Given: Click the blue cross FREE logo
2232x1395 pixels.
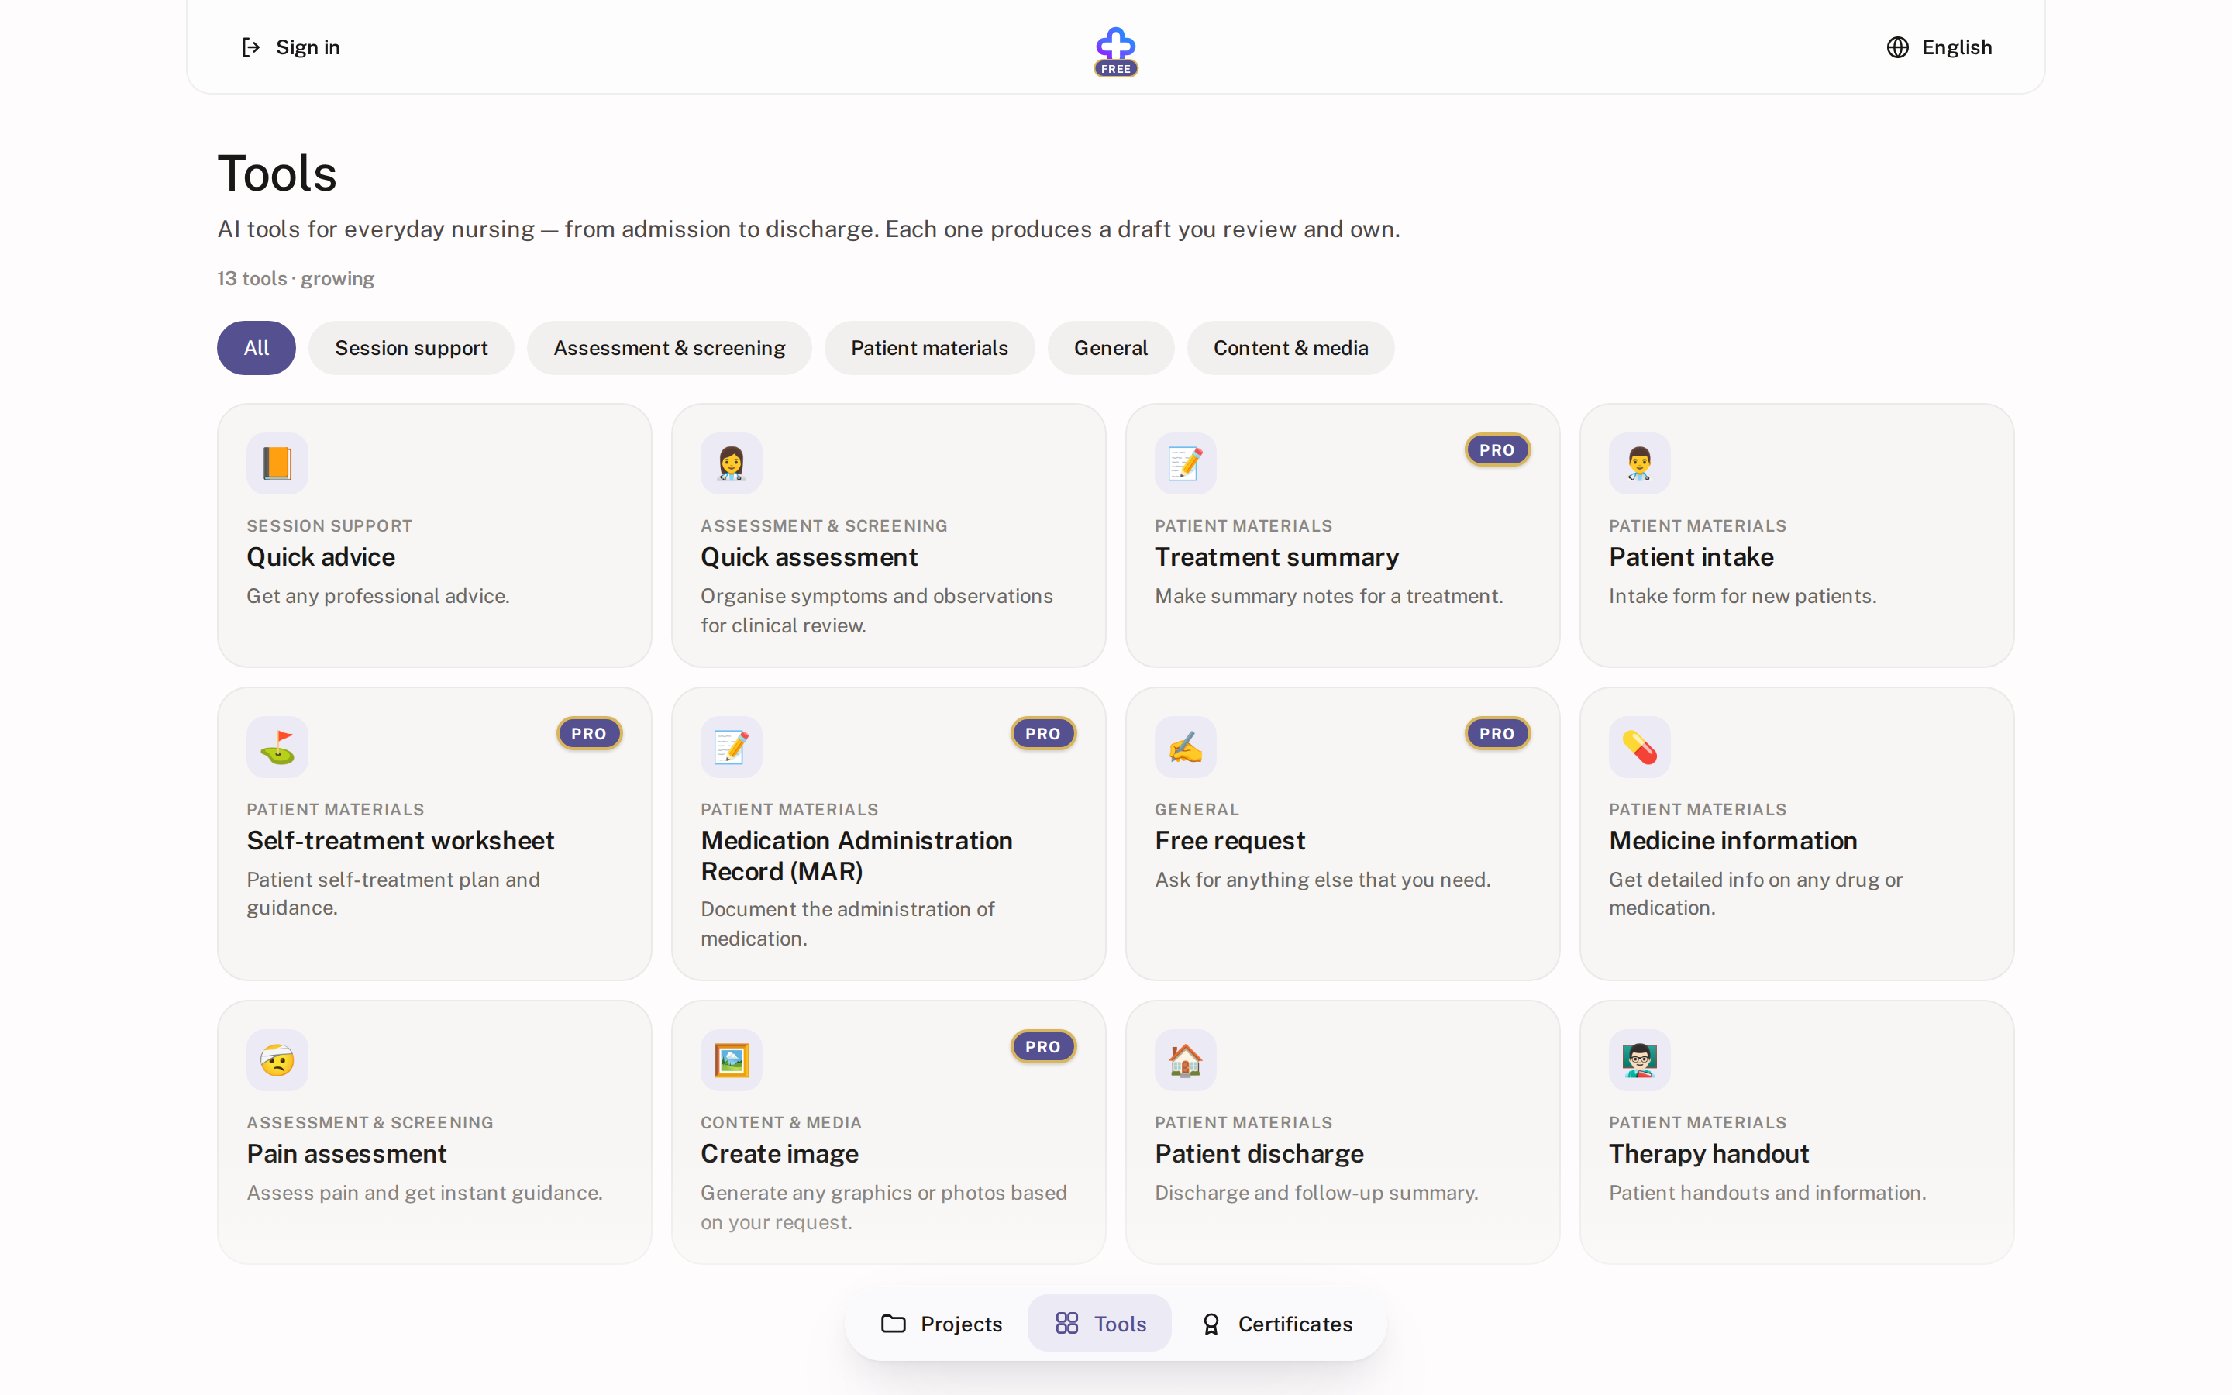Looking at the screenshot, I should click(1115, 50).
